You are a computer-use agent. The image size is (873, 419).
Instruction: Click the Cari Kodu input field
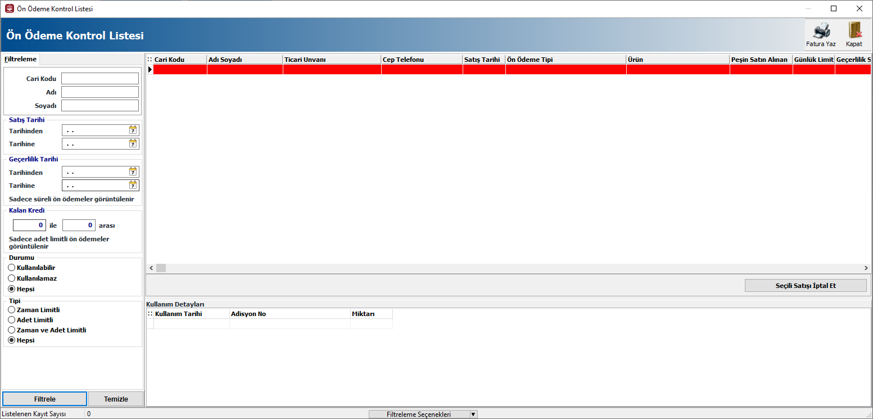coord(100,78)
